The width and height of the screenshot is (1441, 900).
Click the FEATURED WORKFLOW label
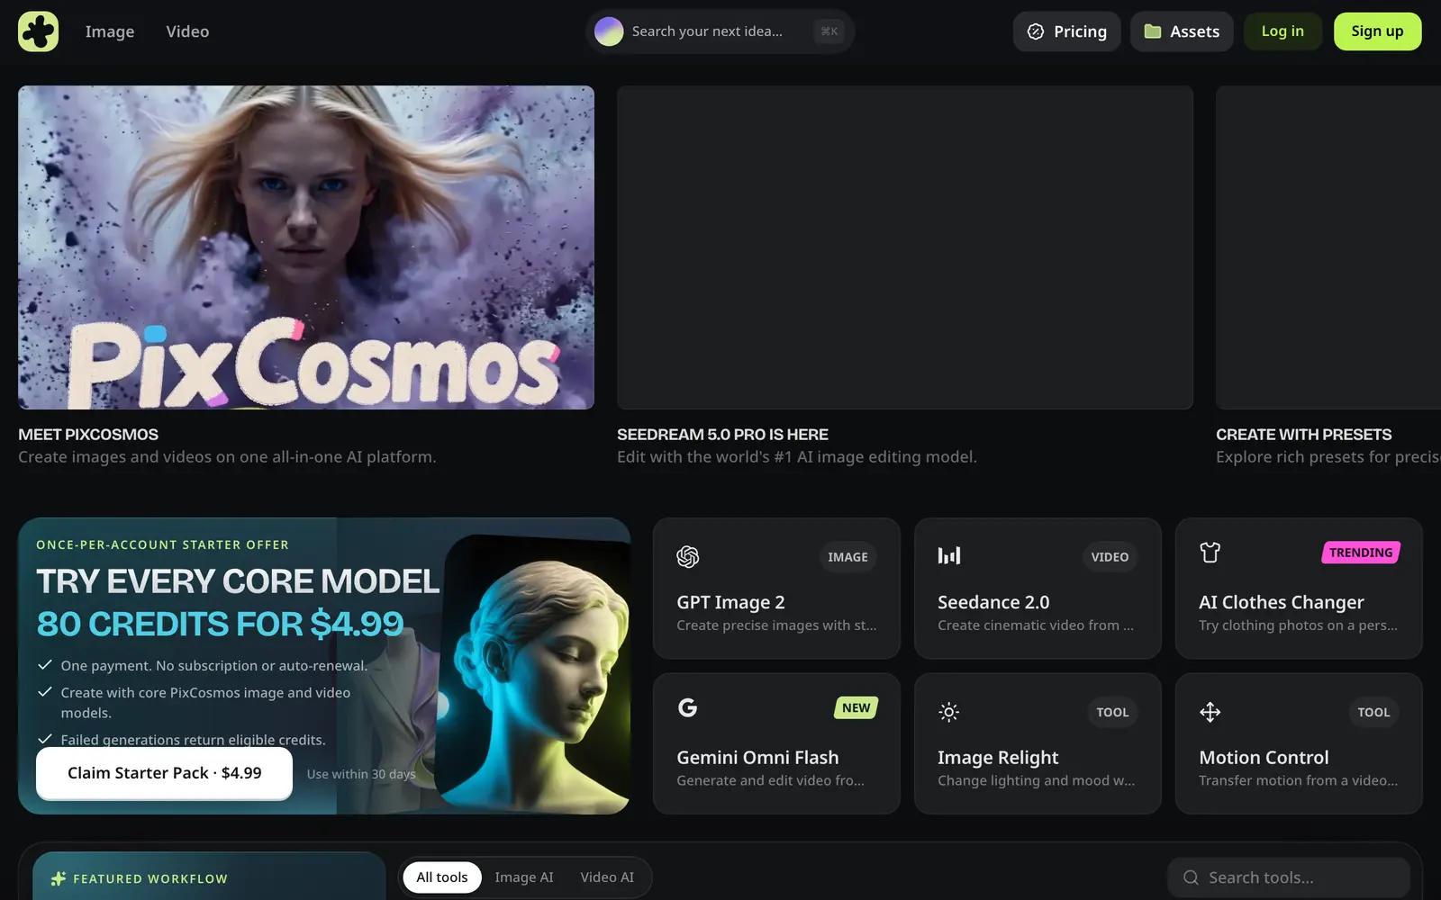click(150, 879)
